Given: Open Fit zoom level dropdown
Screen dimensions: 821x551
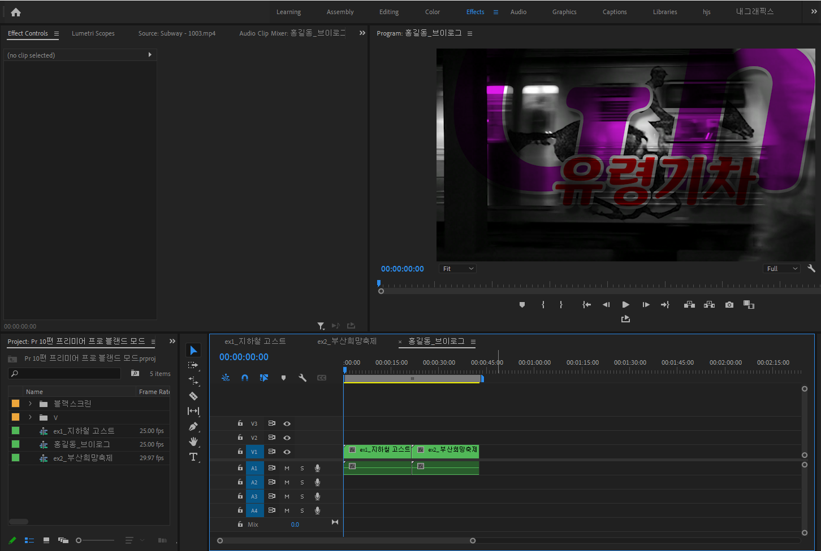Looking at the screenshot, I should pos(457,269).
